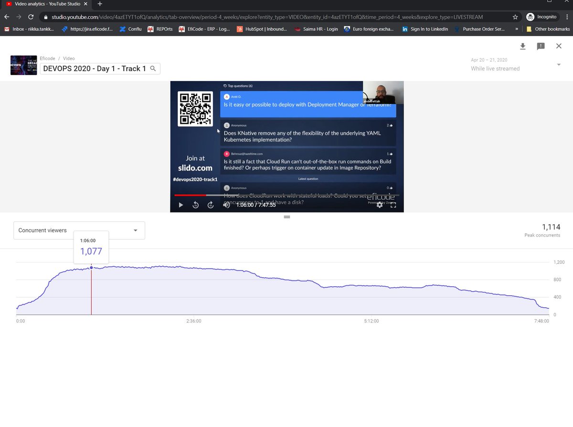The image size is (573, 427).
Task: Open the EfiCode - ERP bookmark
Action: tap(204, 29)
